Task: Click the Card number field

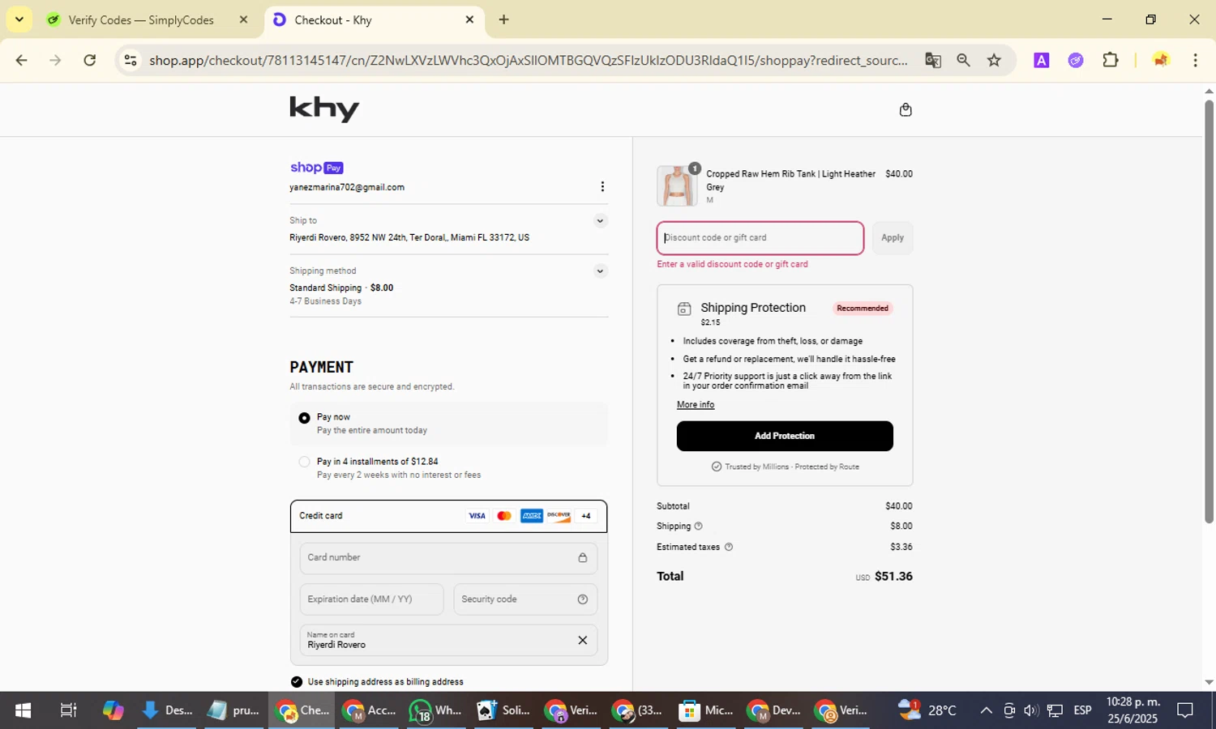Action: [448, 558]
